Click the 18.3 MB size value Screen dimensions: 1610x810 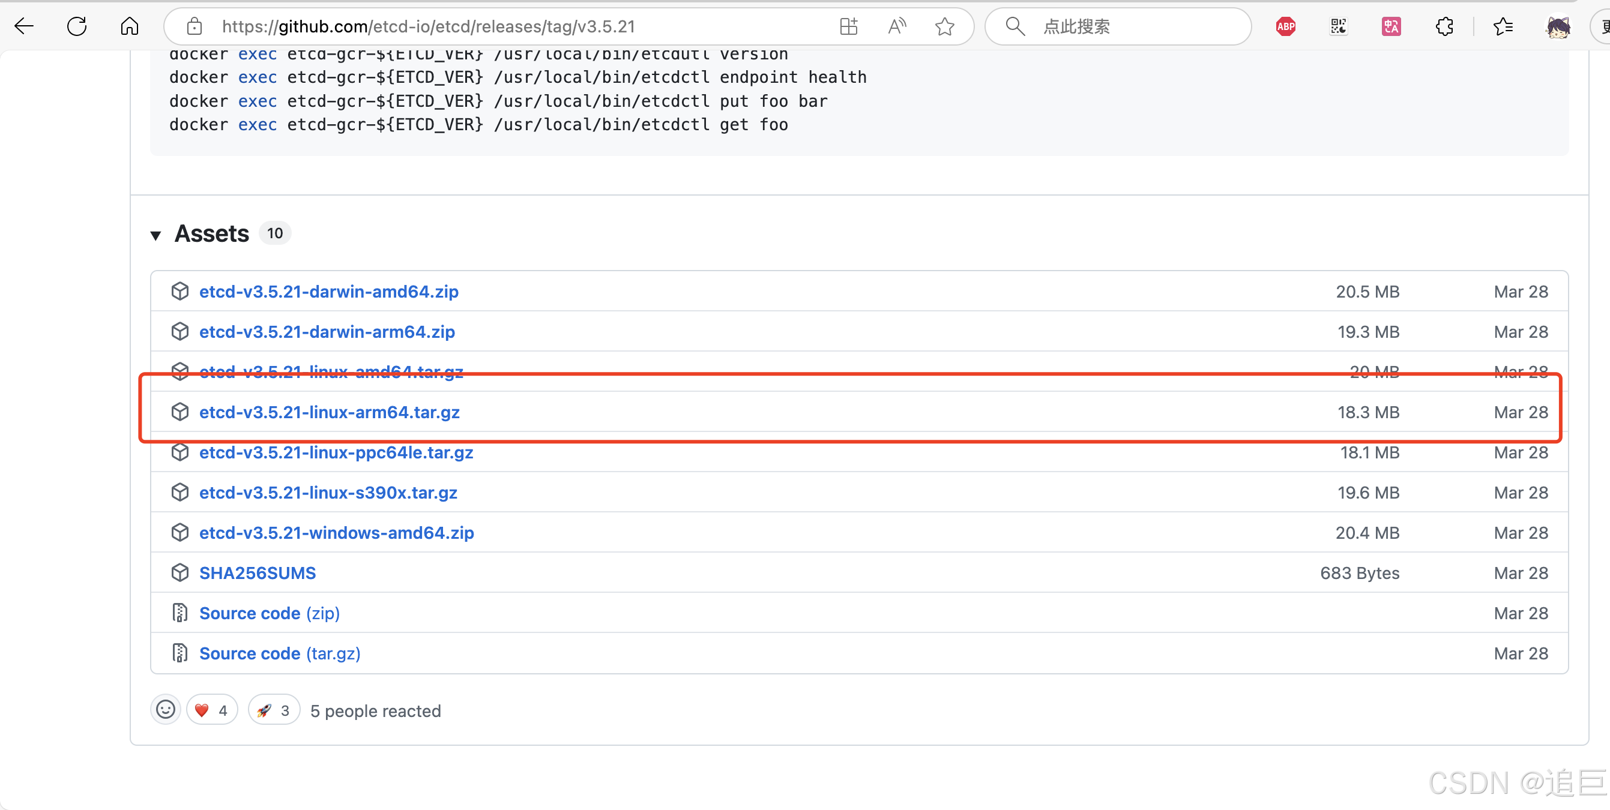(x=1368, y=412)
